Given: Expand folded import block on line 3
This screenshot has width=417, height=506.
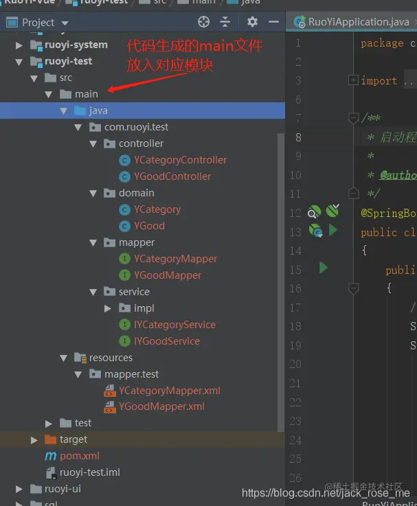Looking at the screenshot, I should click(x=353, y=80).
